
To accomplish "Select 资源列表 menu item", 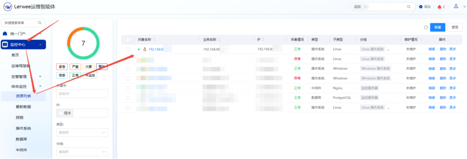I will point(23,96).
